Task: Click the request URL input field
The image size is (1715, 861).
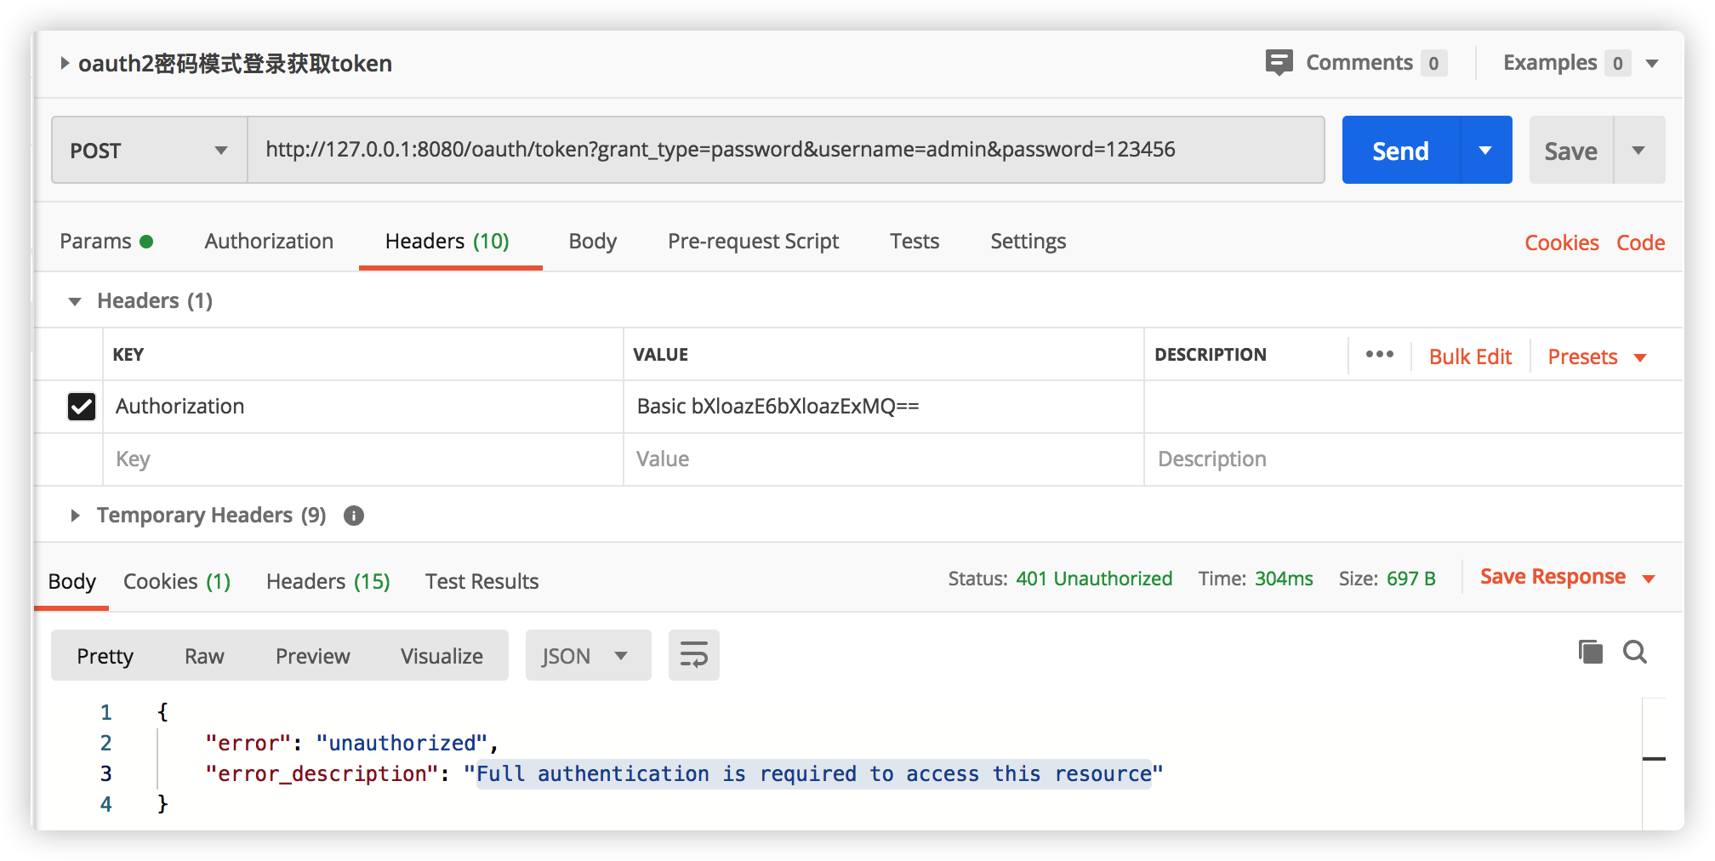Action: pos(784,151)
